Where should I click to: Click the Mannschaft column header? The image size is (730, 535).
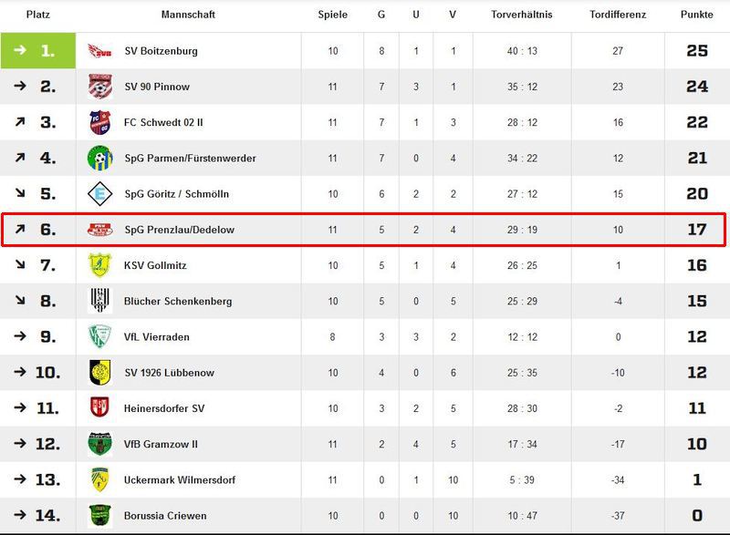click(x=188, y=15)
